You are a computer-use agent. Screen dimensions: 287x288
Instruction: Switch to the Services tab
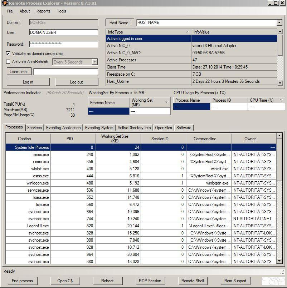(34, 128)
